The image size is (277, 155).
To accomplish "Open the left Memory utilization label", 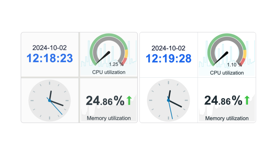I will pyautogui.click(x=109, y=118).
